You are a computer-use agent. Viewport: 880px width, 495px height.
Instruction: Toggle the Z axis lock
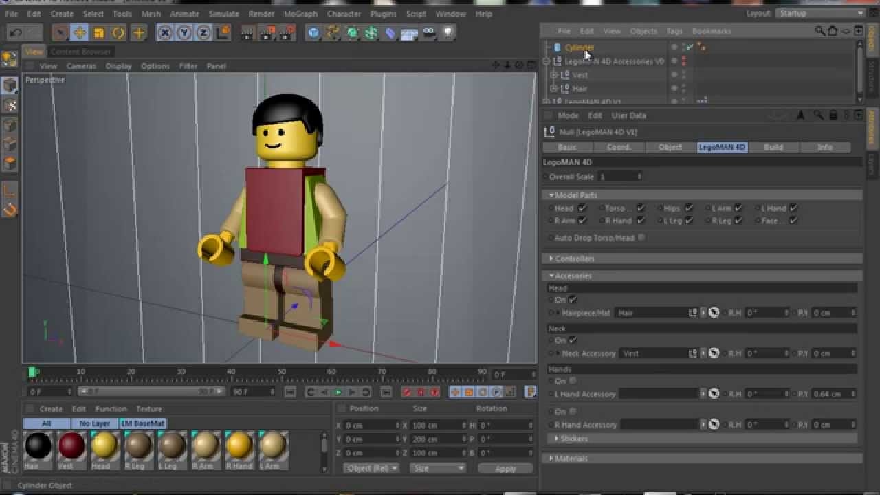[x=203, y=32]
